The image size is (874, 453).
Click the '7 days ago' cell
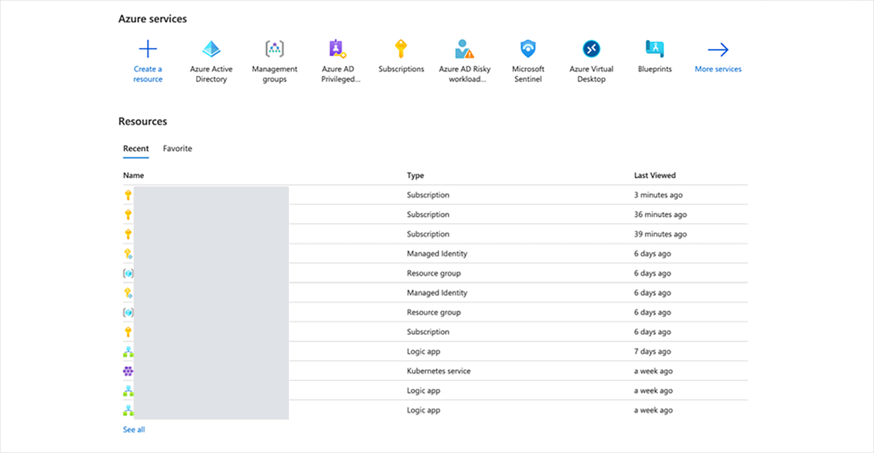[x=652, y=352]
